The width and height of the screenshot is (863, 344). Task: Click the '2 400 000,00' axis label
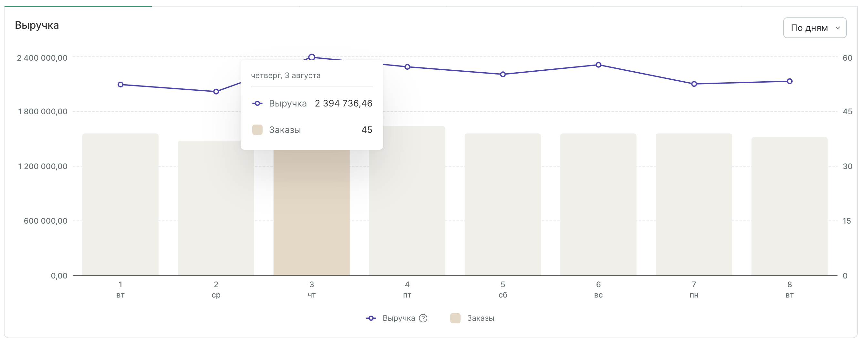pos(42,58)
